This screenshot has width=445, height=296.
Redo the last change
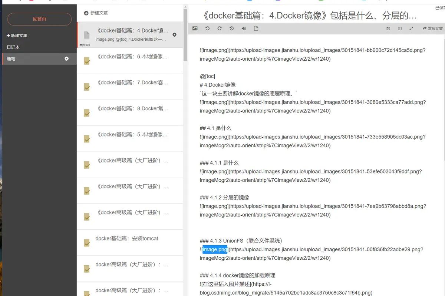click(219, 28)
